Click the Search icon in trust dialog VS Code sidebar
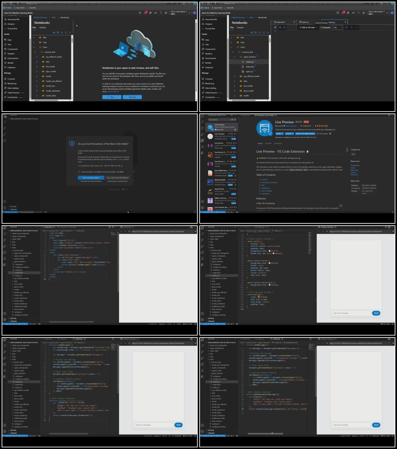The image size is (397, 449). click(x=5, y=122)
